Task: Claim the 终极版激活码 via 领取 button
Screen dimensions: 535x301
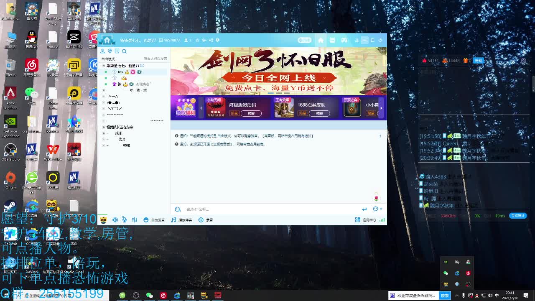Action: pyautogui.click(x=251, y=113)
